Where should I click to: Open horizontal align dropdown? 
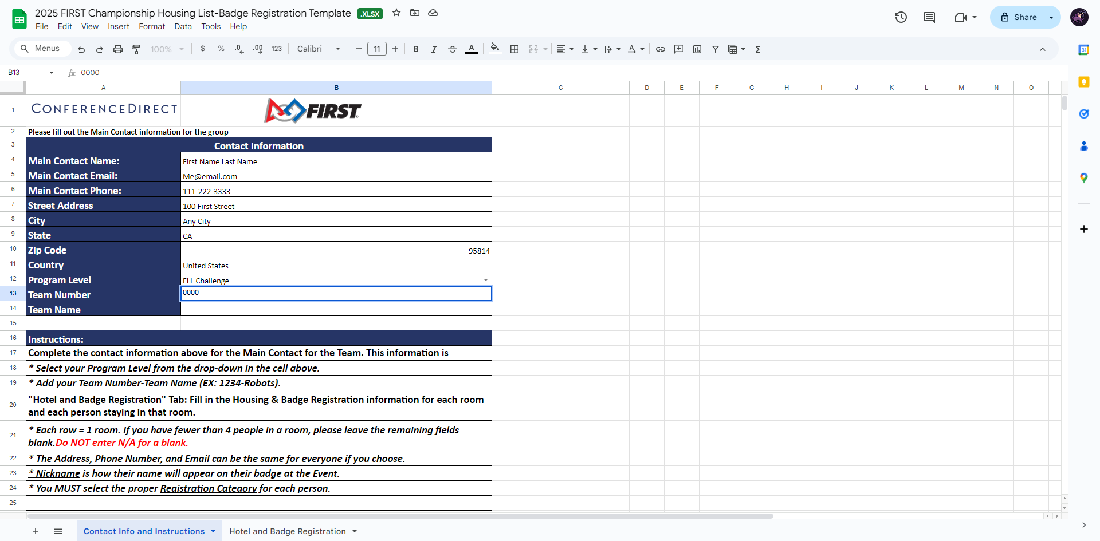click(x=565, y=49)
